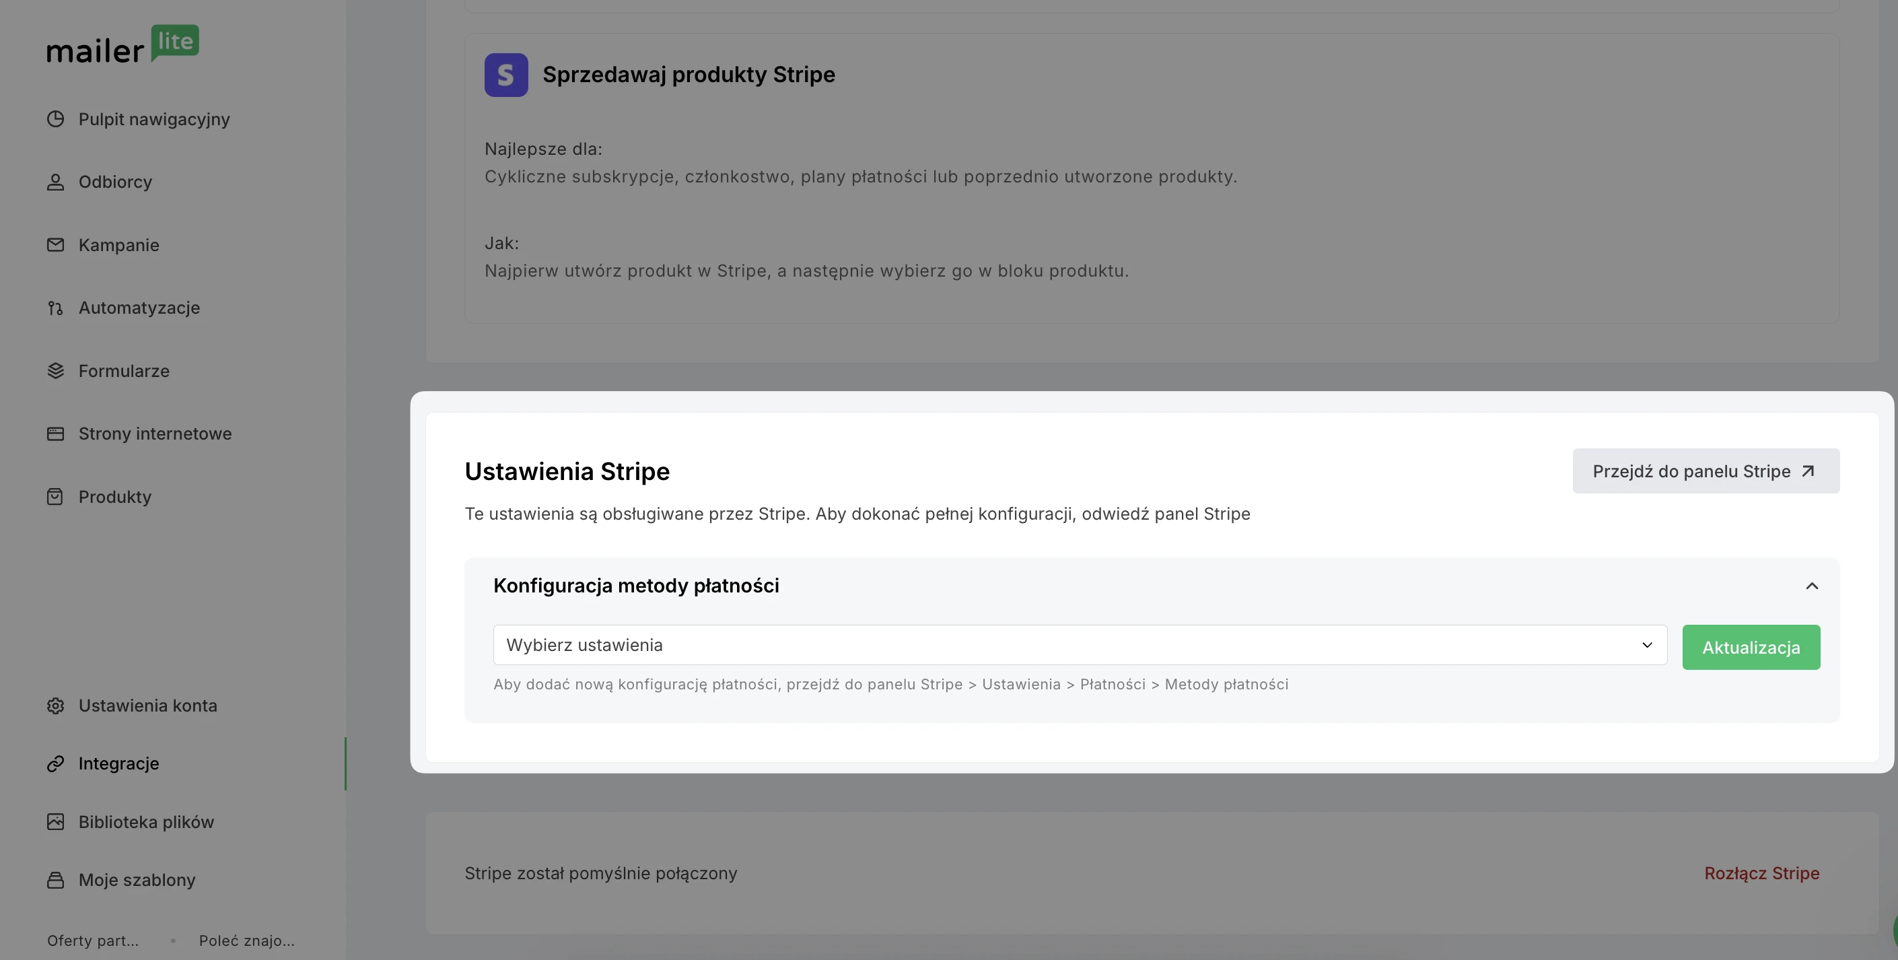Click the dropdown arrow in the settings selector
The height and width of the screenshot is (960, 1898).
[1647, 646]
